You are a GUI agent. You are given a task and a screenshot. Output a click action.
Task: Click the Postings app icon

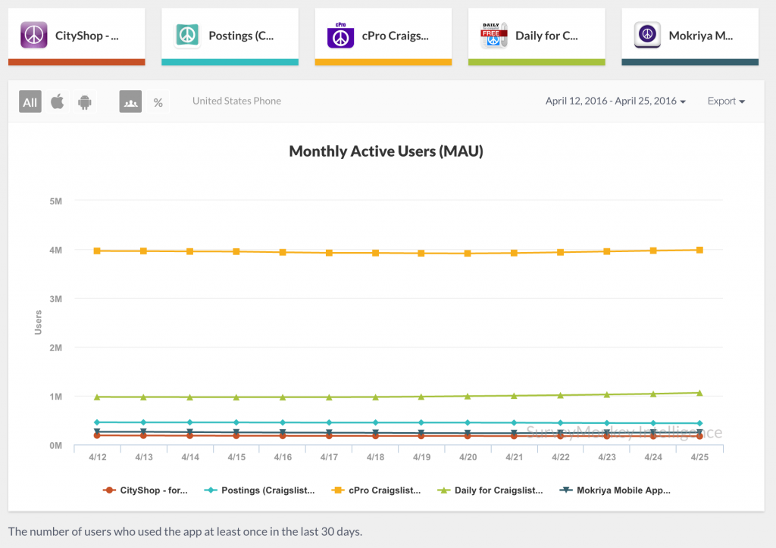coord(187,36)
